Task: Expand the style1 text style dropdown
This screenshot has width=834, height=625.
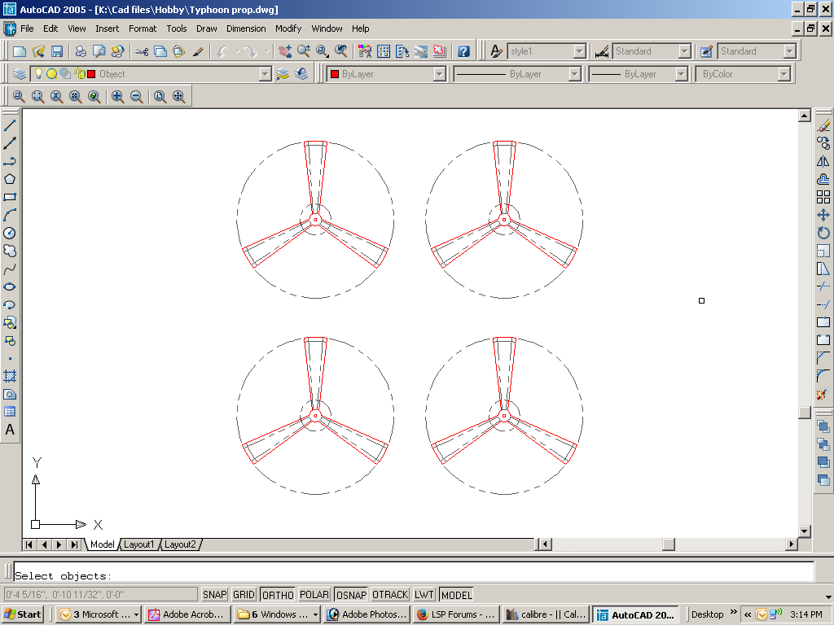Action: click(579, 51)
